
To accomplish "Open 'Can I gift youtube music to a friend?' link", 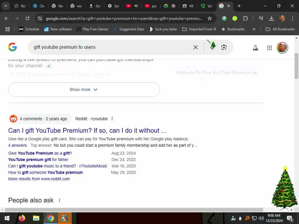I will click(x=58, y=166).
